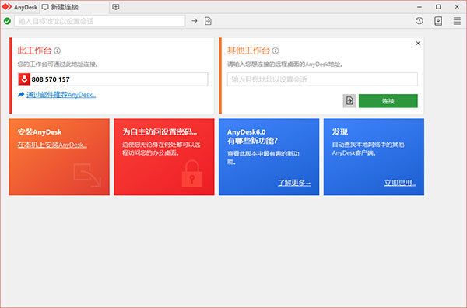
Task: Click the connect arrow beside top address bar
Action: point(195,21)
